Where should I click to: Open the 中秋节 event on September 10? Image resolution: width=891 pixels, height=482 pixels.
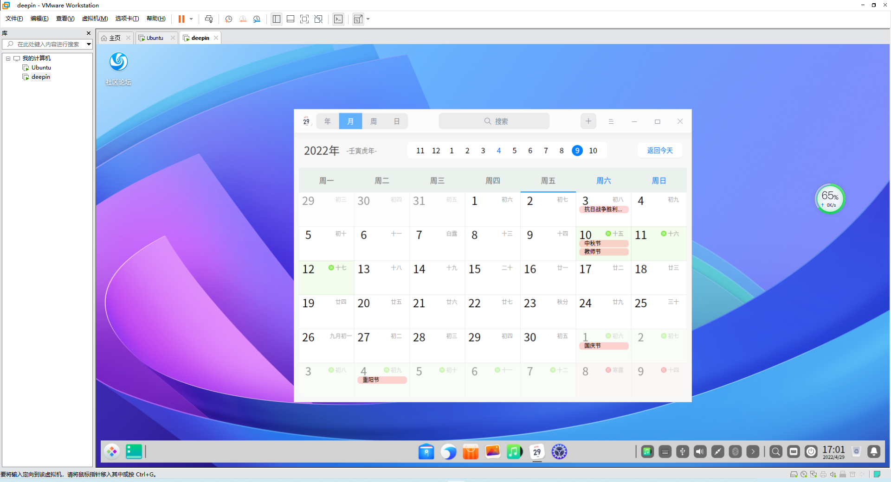click(x=604, y=243)
